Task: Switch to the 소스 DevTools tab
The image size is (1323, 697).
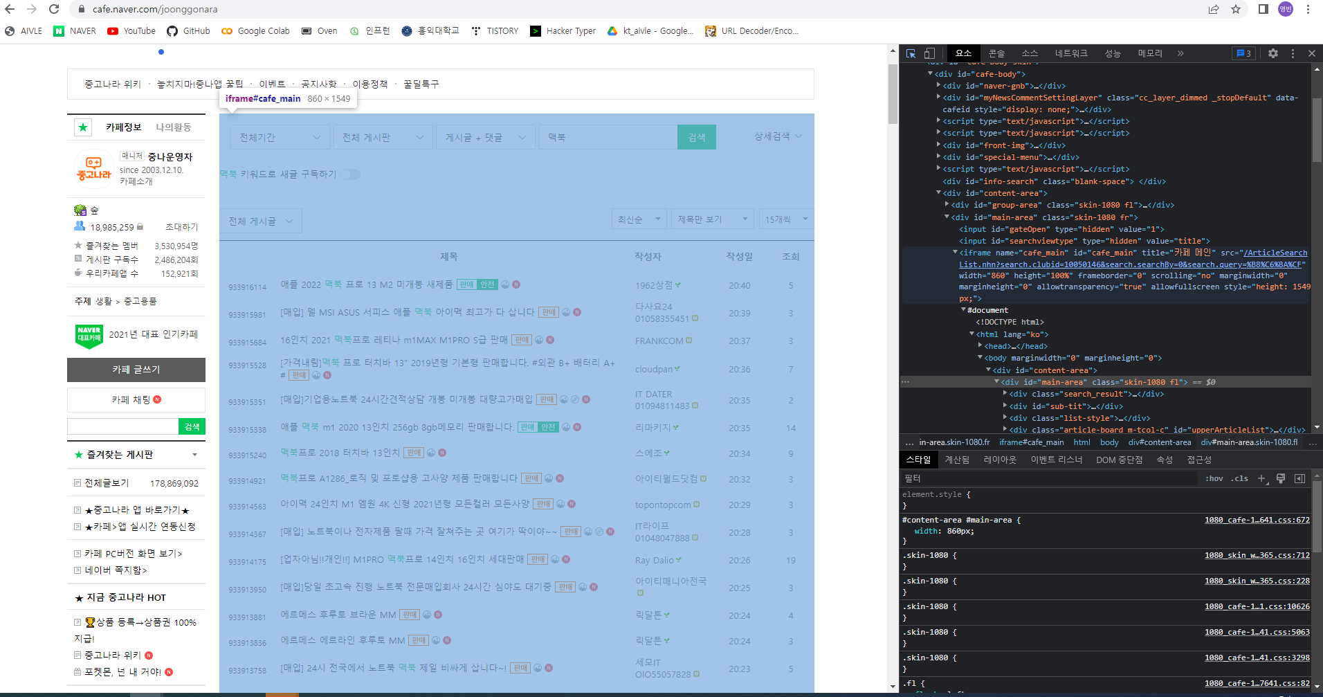Action: 1030,53
